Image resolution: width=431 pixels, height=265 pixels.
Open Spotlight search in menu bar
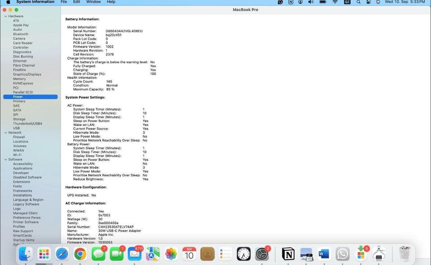(358, 2)
